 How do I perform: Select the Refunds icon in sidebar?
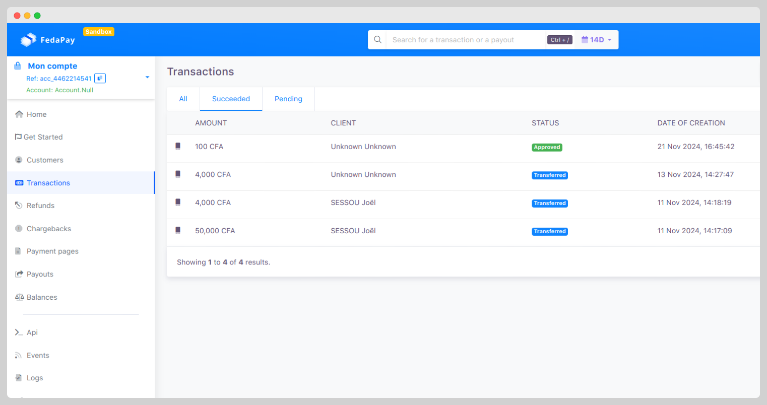[x=18, y=206]
